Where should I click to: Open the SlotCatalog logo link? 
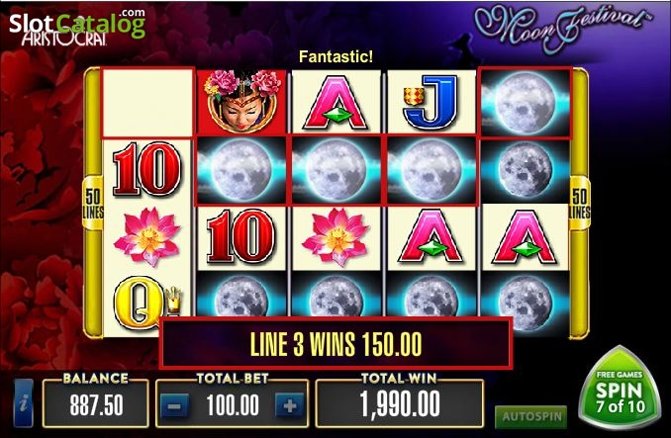click(x=77, y=24)
